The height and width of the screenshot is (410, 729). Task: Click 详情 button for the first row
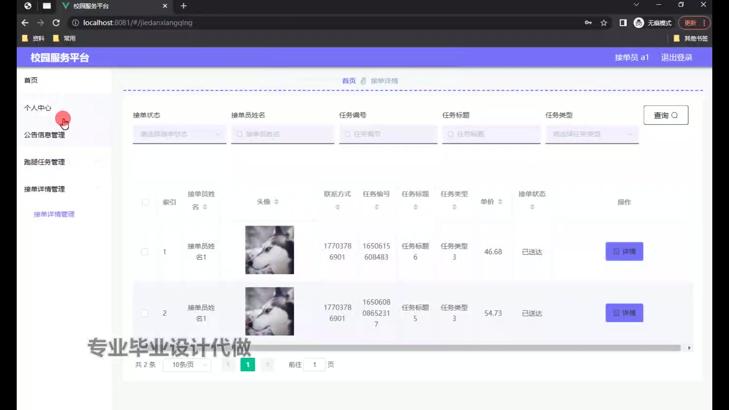624,251
